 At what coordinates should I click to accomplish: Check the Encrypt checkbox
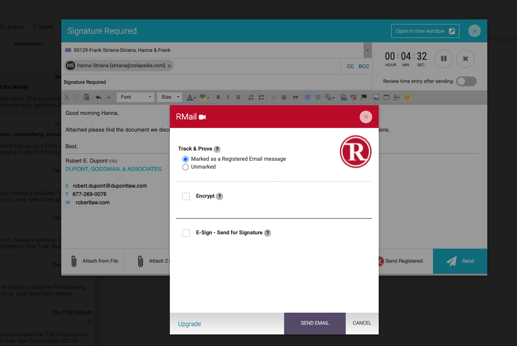click(186, 196)
